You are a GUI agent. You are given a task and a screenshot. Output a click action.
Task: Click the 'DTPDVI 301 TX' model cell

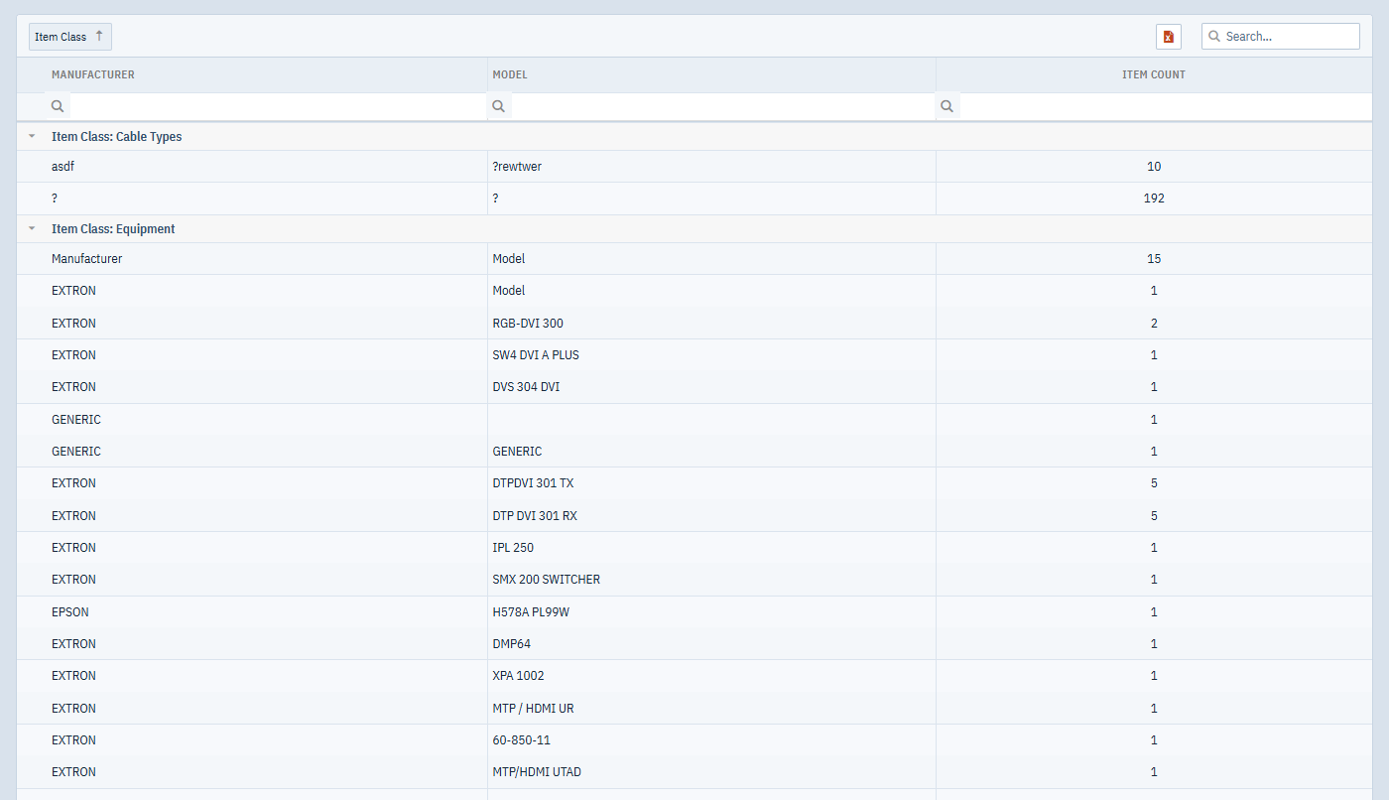pyautogui.click(x=711, y=483)
